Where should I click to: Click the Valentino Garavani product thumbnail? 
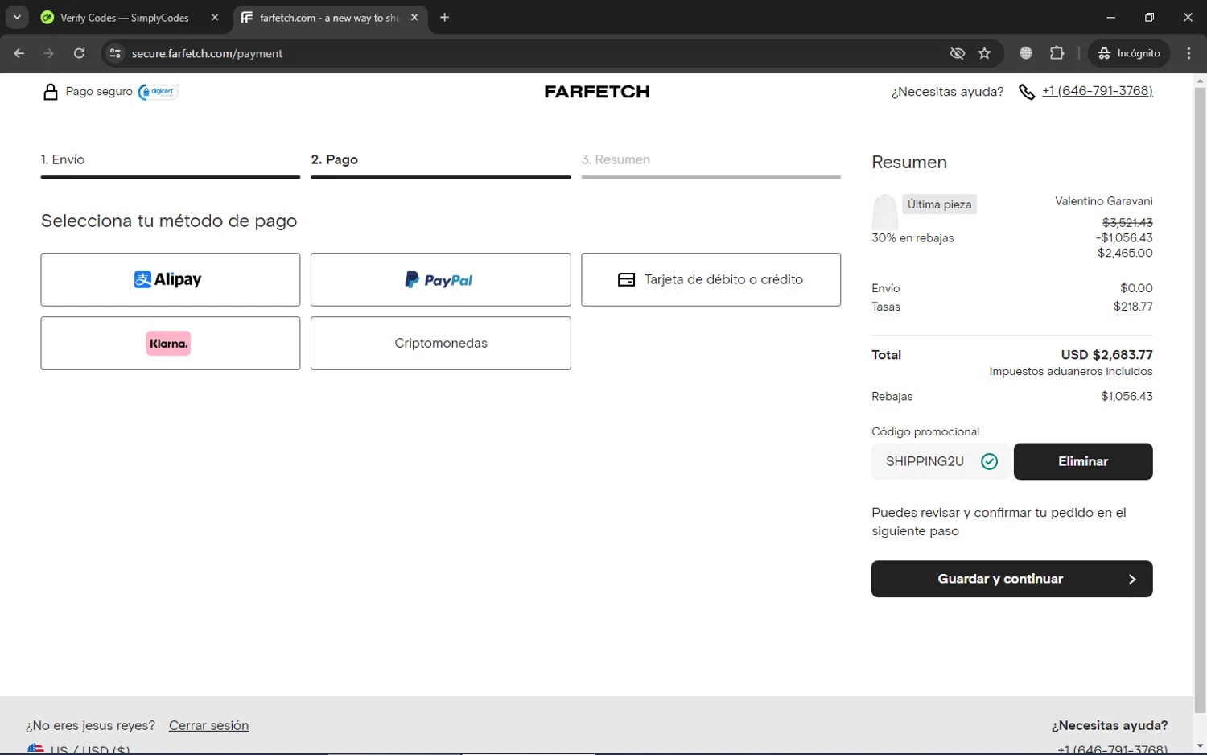884,212
